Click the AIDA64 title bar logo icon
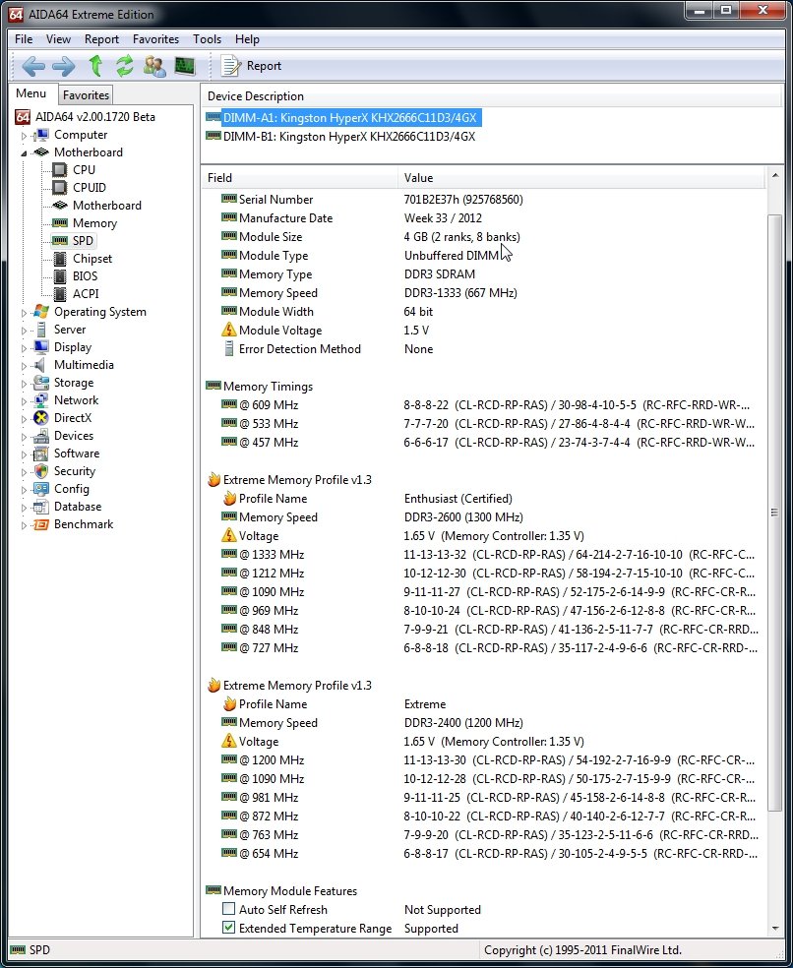This screenshot has width=793, height=968. click(16, 14)
